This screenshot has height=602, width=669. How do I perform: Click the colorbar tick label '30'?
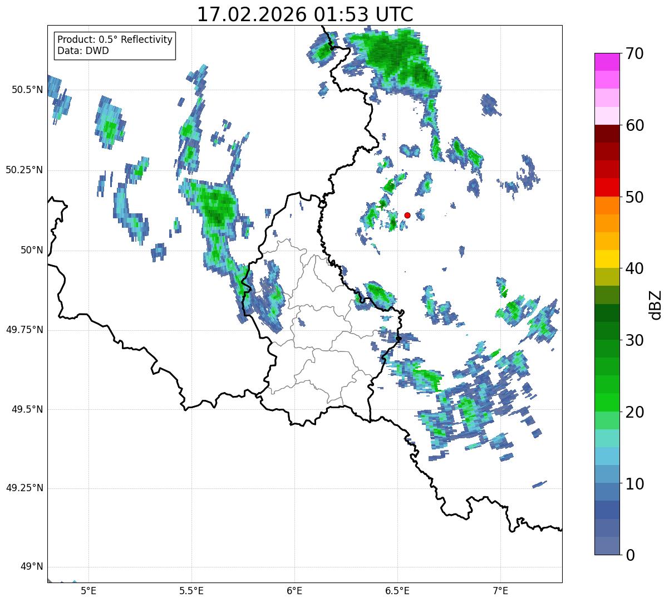(634, 340)
